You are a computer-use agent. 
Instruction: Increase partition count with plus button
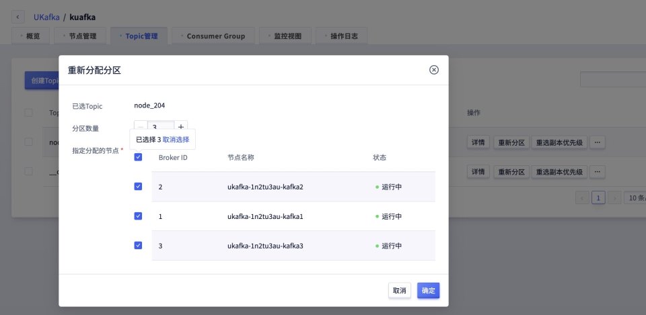[181, 127]
